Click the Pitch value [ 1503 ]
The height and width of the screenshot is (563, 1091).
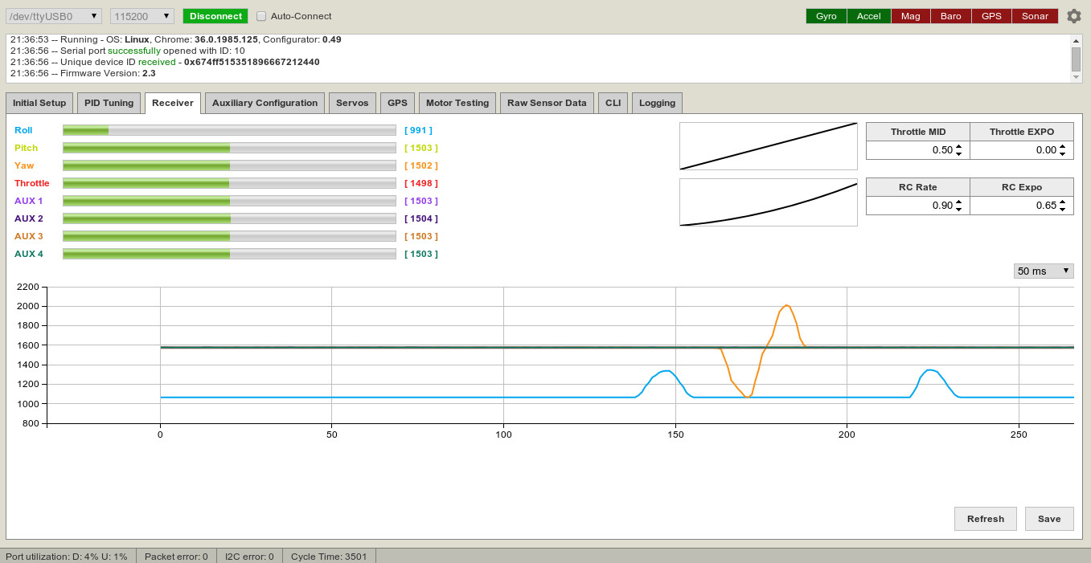coord(421,148)
